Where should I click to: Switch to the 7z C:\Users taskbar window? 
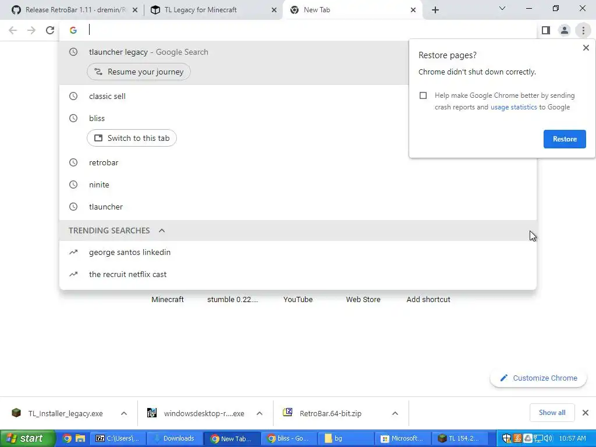tap(117, 439)
